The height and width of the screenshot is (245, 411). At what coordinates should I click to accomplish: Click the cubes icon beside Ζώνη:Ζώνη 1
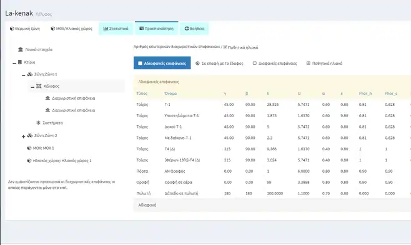pyautogui.click(x=30, y=74)
